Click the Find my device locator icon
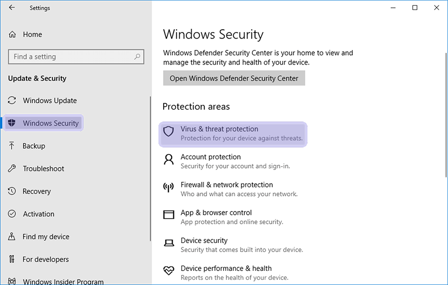 click(x=12, y=236)
